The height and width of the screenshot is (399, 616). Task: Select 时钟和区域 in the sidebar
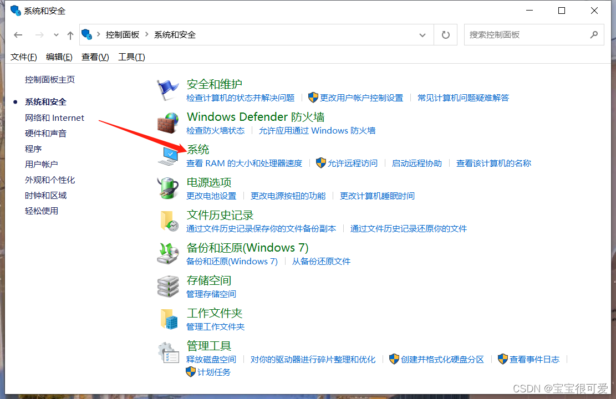point(45,196)
